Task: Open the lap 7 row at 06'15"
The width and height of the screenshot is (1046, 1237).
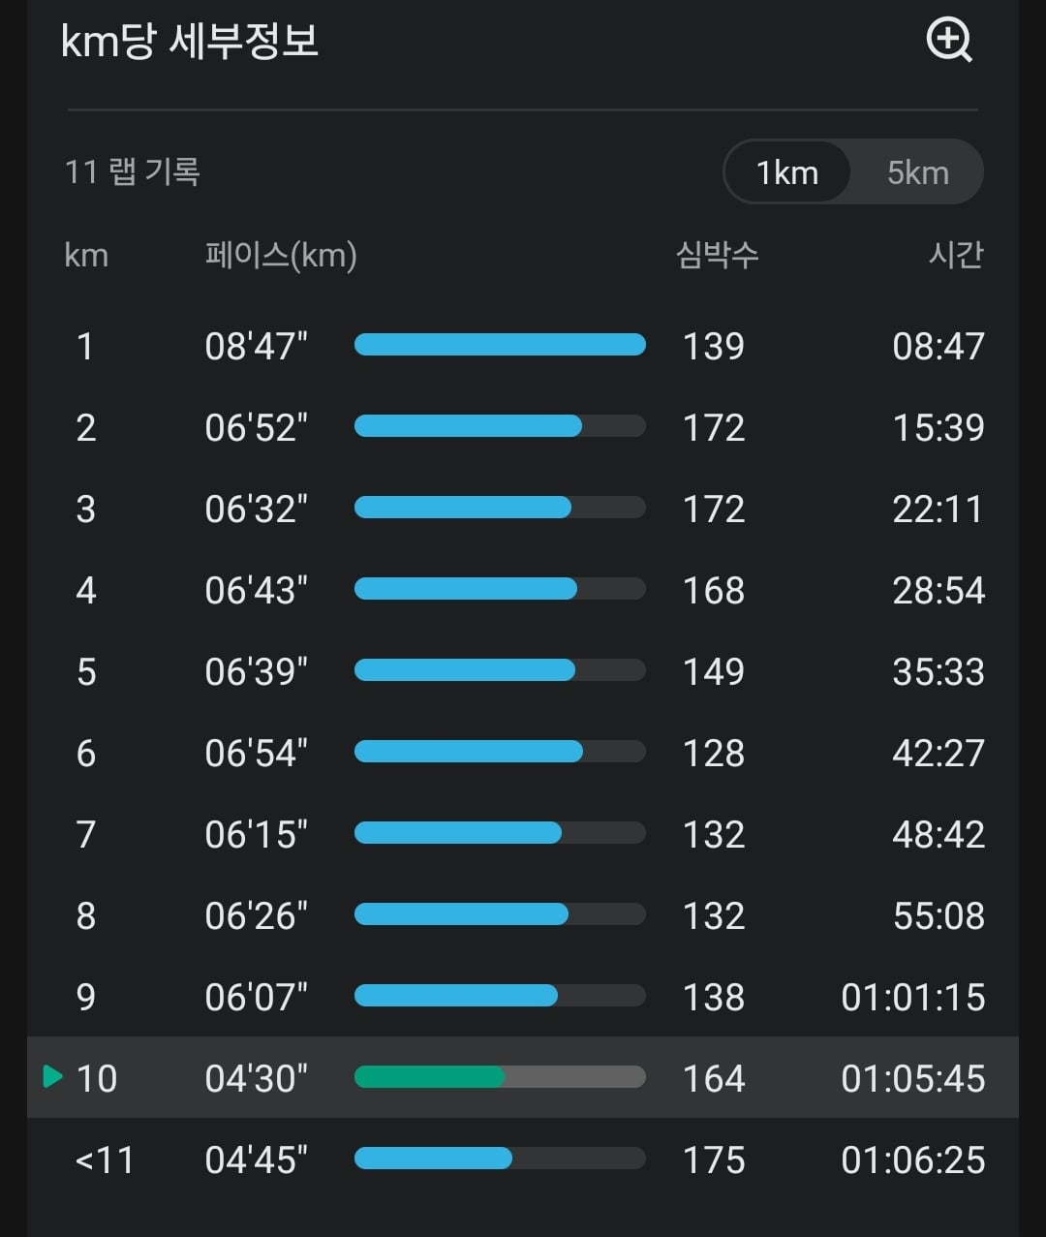Action: point(523,834)
